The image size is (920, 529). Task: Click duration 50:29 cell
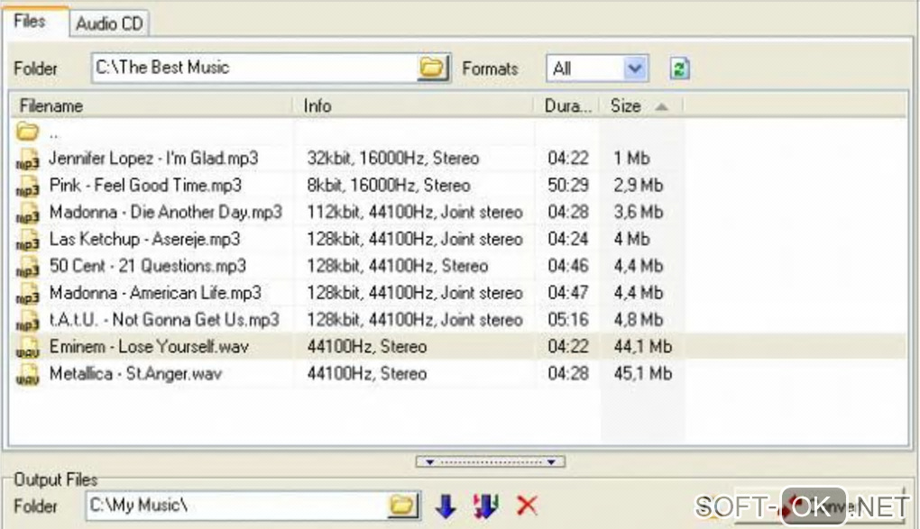568,186
